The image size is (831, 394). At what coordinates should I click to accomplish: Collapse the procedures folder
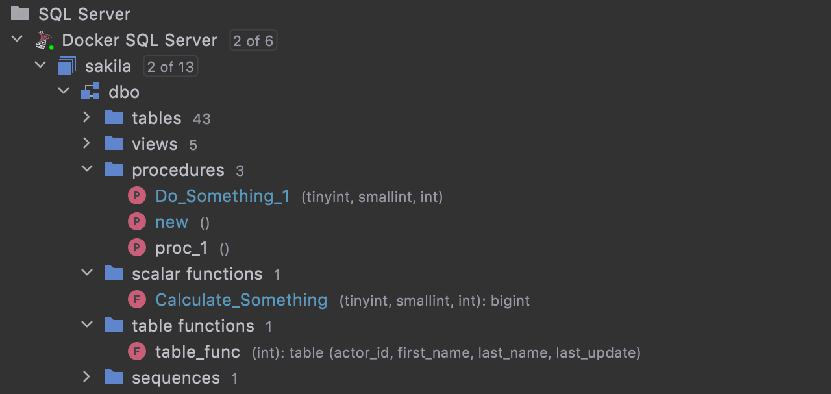point(87,169)
